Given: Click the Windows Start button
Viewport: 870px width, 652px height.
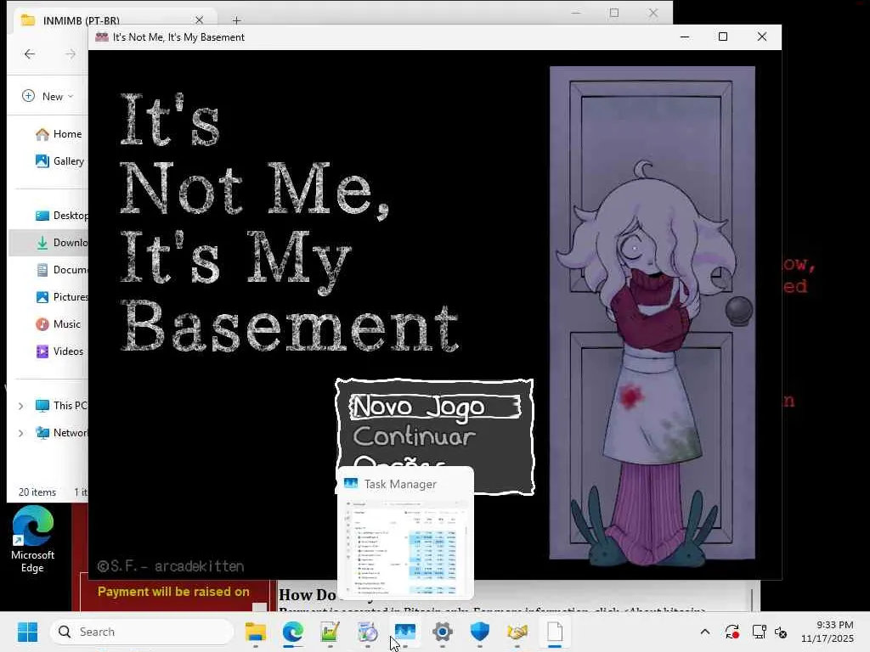Looking at the screenshot, I should [x=28, y=632].
